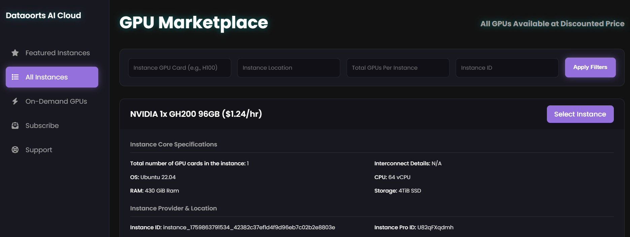Viewport: 630px width, 237px height.
Task: Select All Instances menu item
Action: [52, 77]
